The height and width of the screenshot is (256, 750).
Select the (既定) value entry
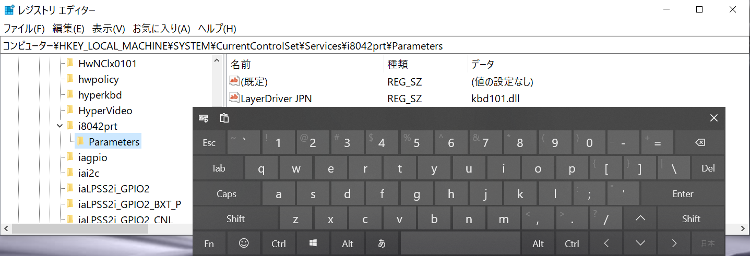(254, 82)
